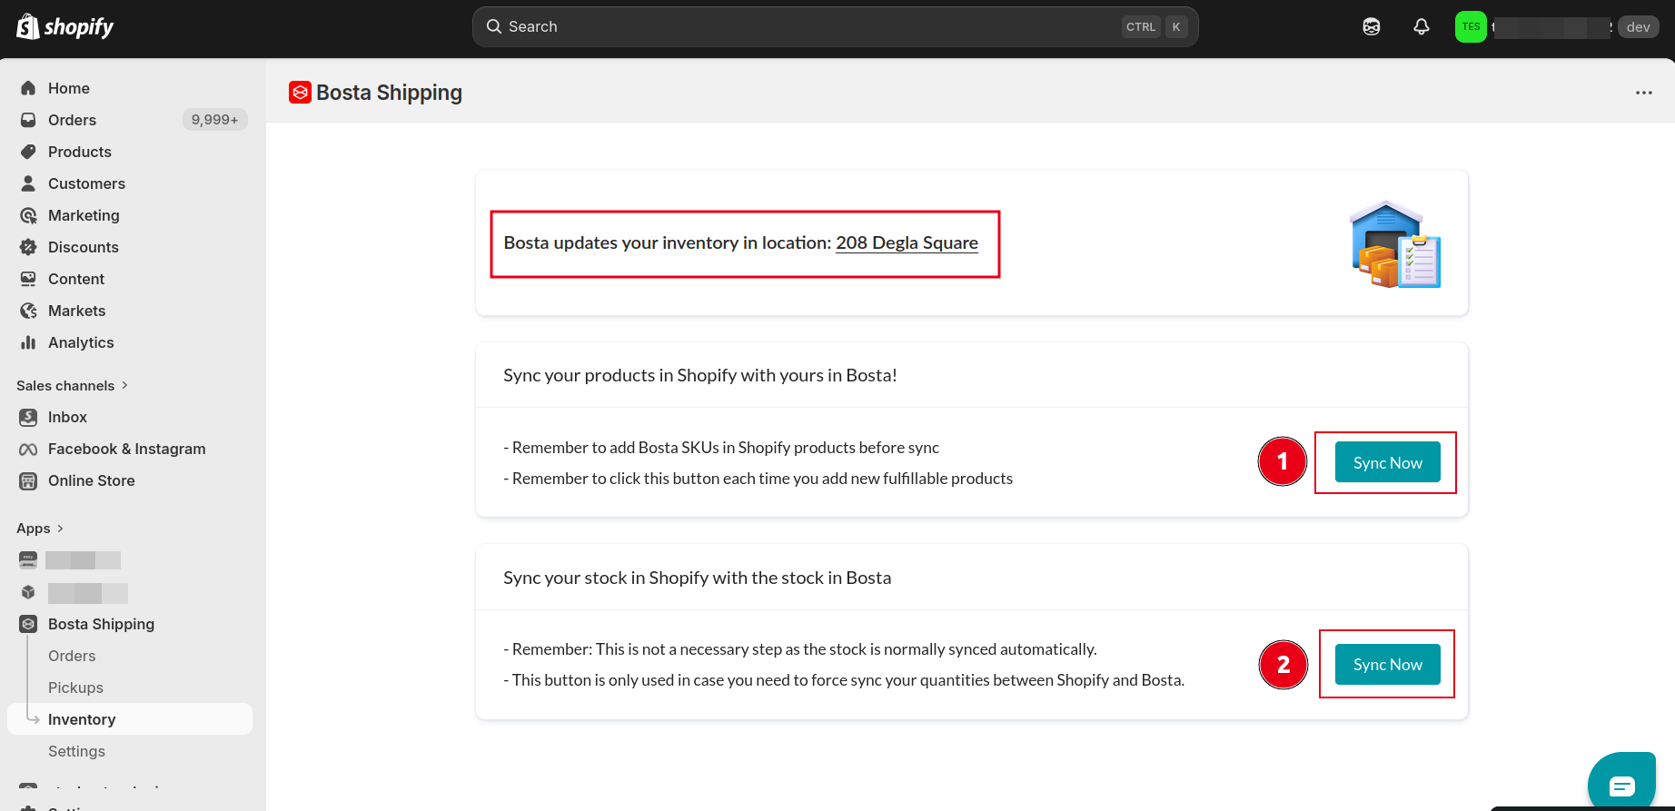Click the 9,999+ orders badge
The image size is (1675, 811).
215,120
